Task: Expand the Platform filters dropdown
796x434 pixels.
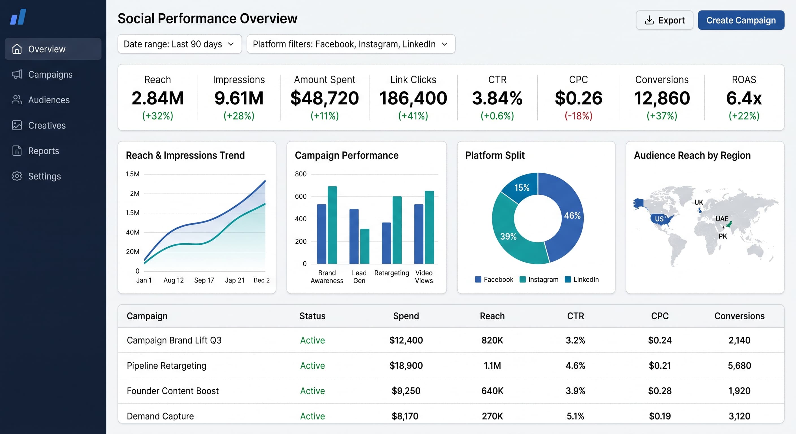Action: [x=351, y=44]
